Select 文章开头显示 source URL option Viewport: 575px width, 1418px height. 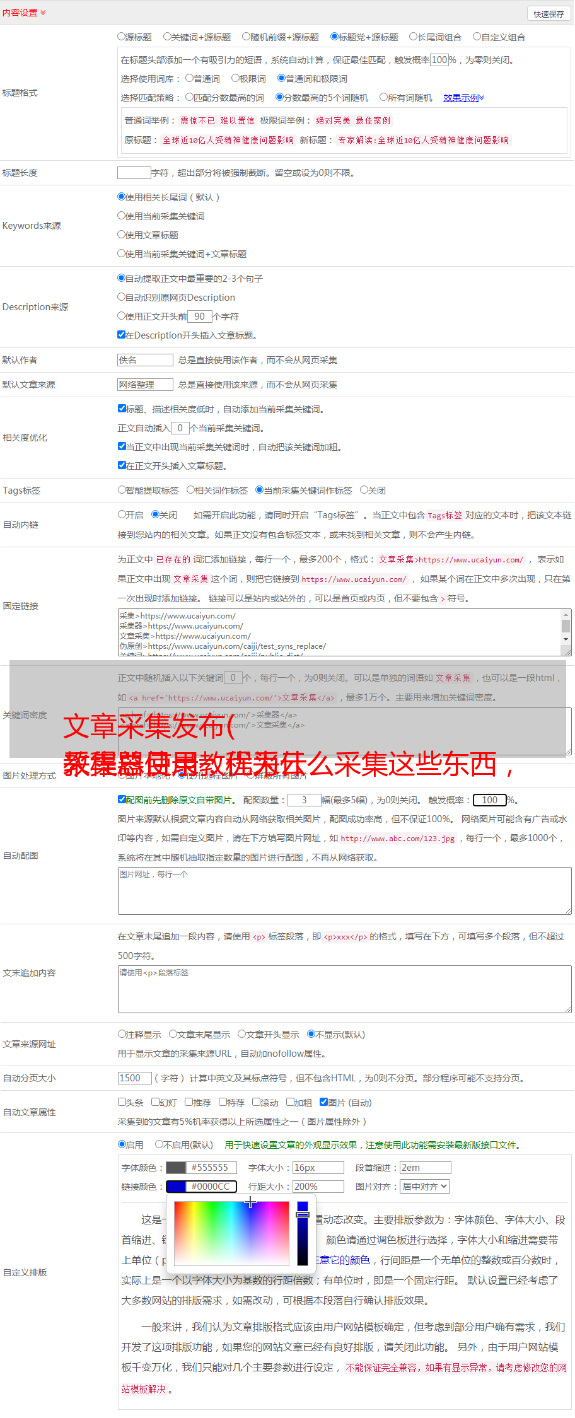click(x=242, y=1034)
